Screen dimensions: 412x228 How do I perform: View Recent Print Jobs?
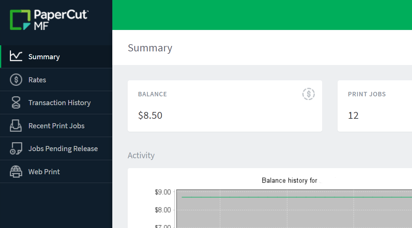point(56,126)
